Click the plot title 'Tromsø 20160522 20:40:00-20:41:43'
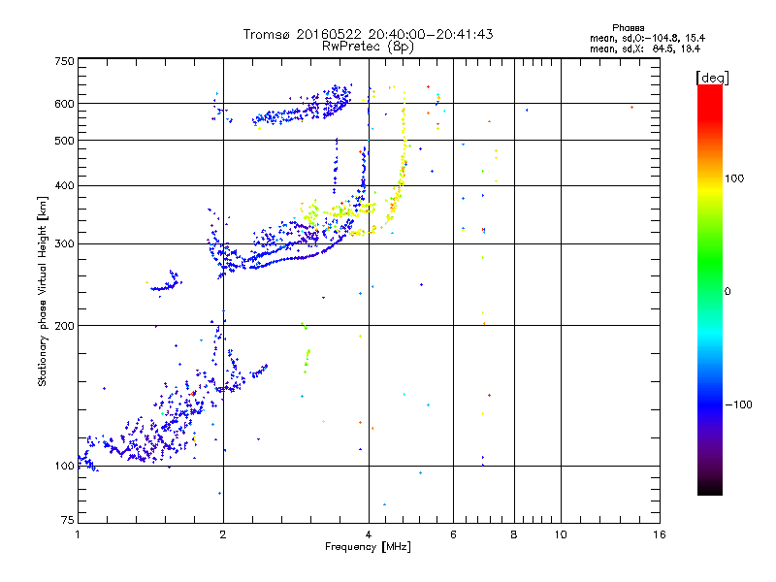776x582 pixels. tap(368, 34)
